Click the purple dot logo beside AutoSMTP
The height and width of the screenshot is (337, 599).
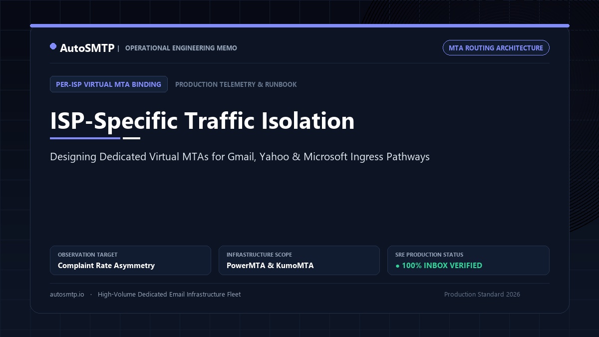point(53,46)
